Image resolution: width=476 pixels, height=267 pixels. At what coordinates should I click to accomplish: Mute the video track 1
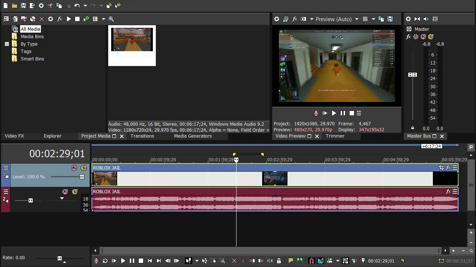pos(74,168)
